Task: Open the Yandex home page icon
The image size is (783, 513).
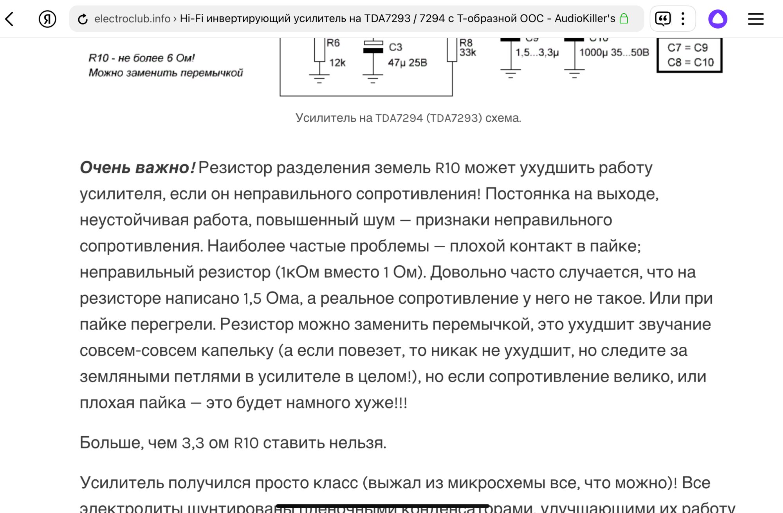Action: click(x=47, y=19)
